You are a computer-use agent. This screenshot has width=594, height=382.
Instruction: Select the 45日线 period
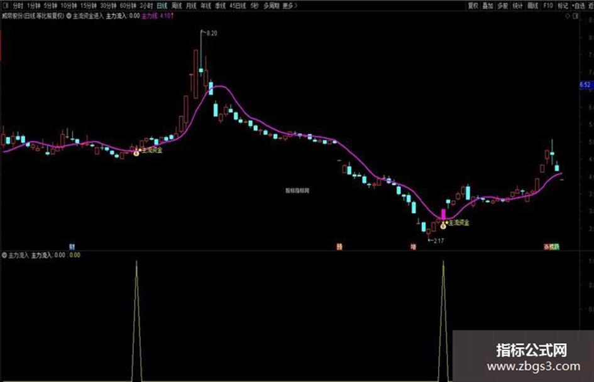pyautogui.click(x=238, y=6)
